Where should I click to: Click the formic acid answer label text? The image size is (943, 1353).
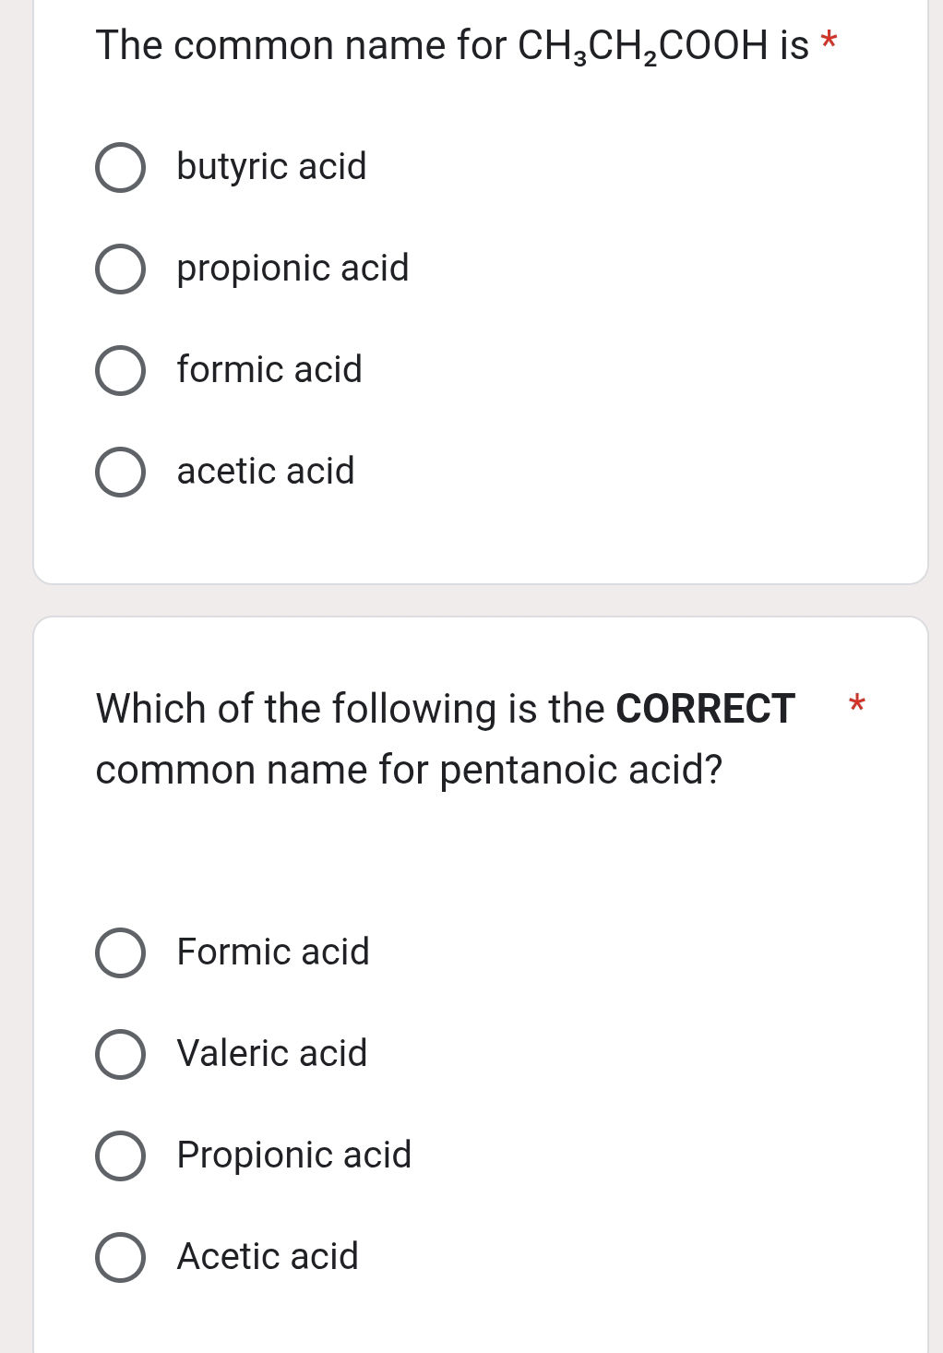[x=268, y=371]
